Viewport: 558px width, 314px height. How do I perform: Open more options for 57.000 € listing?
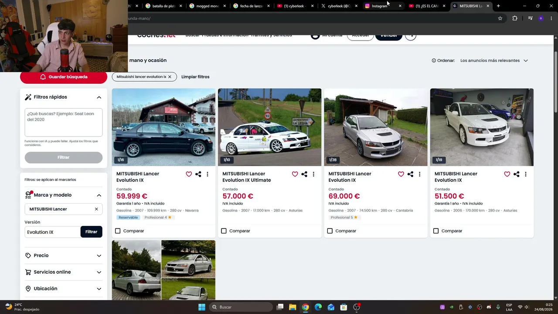click(313, 174)
